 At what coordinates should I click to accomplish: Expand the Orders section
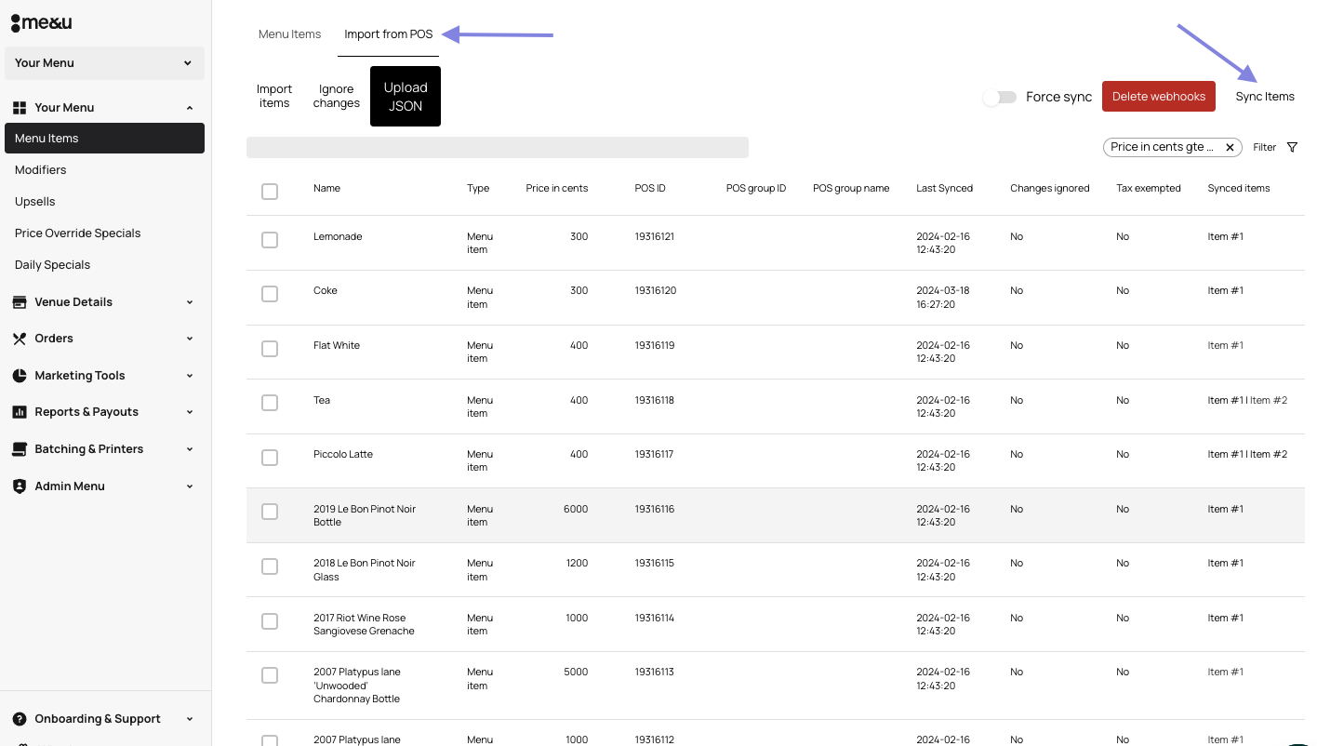pyautogui.click(x=190, y=339)
